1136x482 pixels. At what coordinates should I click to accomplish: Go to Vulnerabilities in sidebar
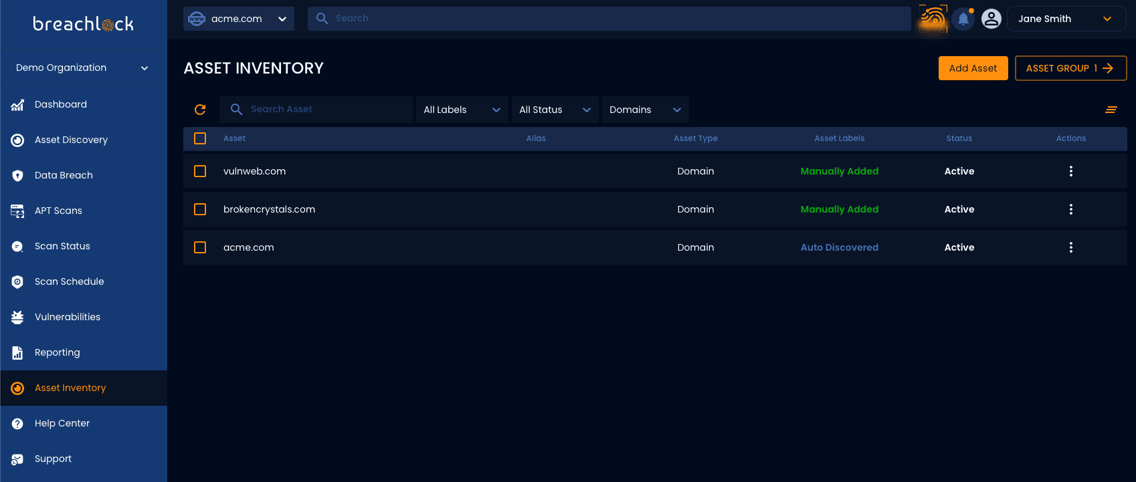click(x=68, y=317)
